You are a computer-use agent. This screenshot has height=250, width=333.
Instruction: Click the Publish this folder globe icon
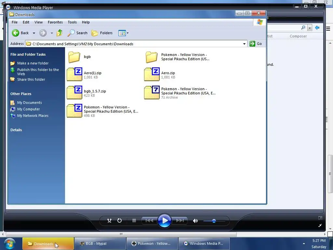(13, 70)
